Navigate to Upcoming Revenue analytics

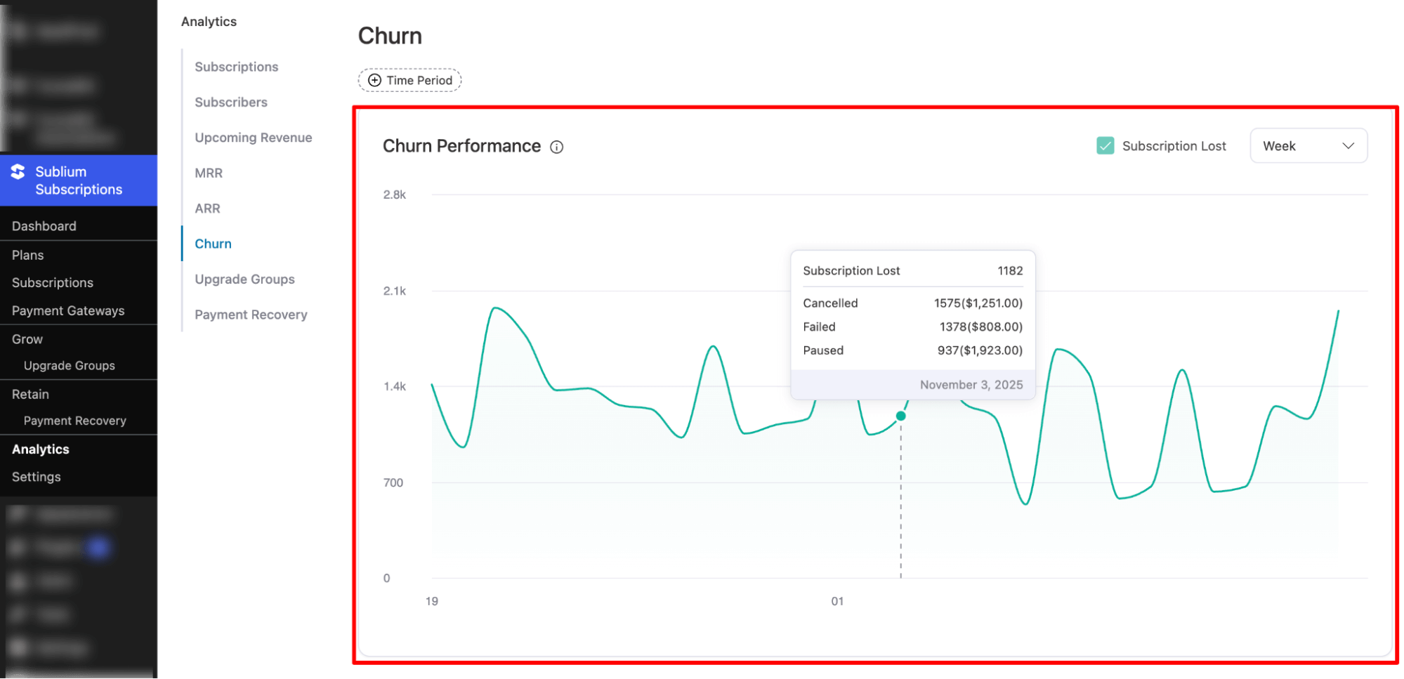pyautogui.click(x=253, y=138)
